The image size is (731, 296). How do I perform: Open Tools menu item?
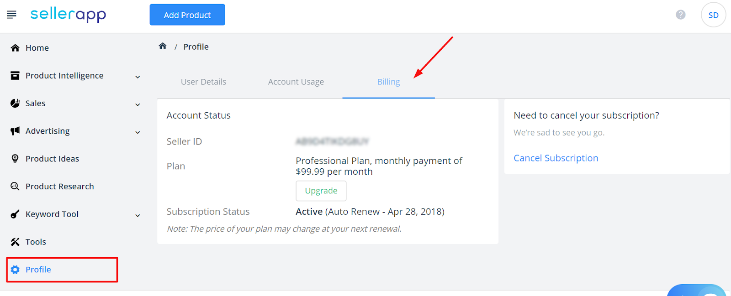click(x=36, y=242)
